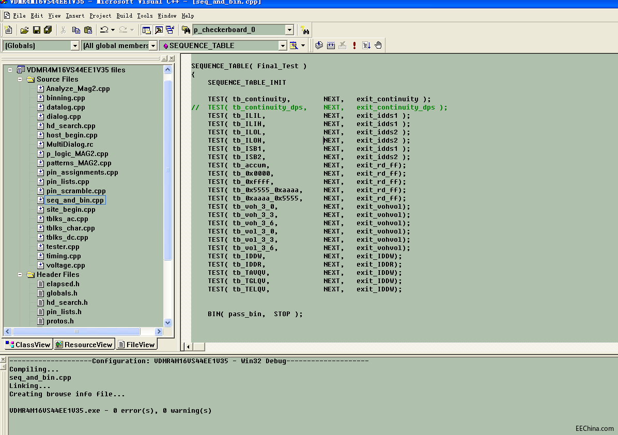Screen dimensions: 618x435
Task: Click file tree scroll down arrow
Action: (x=167, y=322)
